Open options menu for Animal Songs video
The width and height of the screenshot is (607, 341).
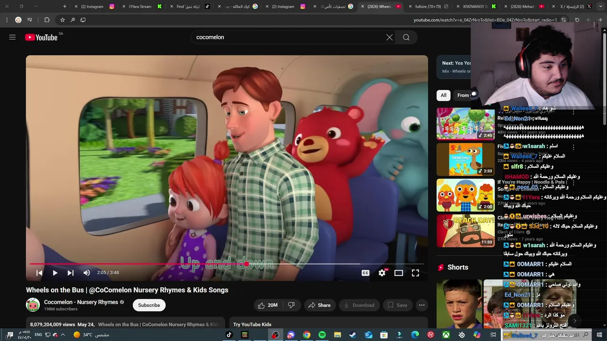coord(573,147)
